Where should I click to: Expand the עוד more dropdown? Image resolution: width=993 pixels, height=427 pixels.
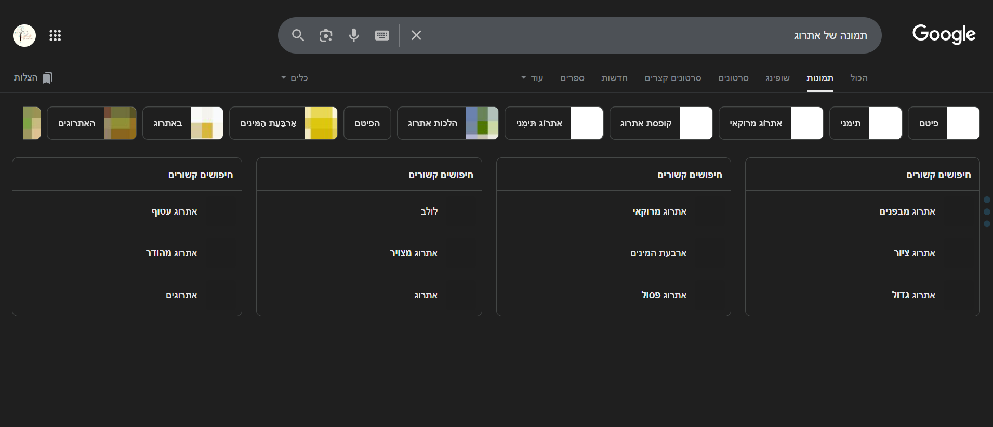[x=532, y=78]
